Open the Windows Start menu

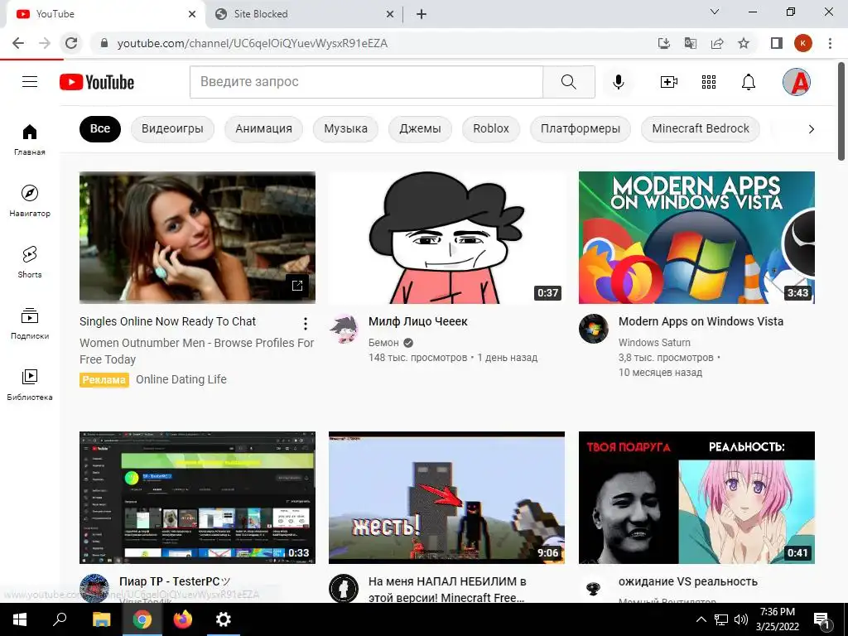click(20, 619)
